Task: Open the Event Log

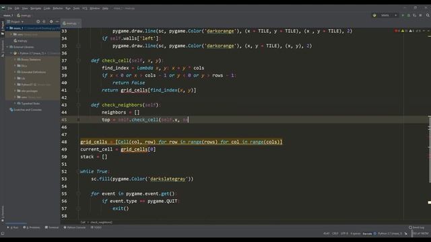Action: click(416, 227)
